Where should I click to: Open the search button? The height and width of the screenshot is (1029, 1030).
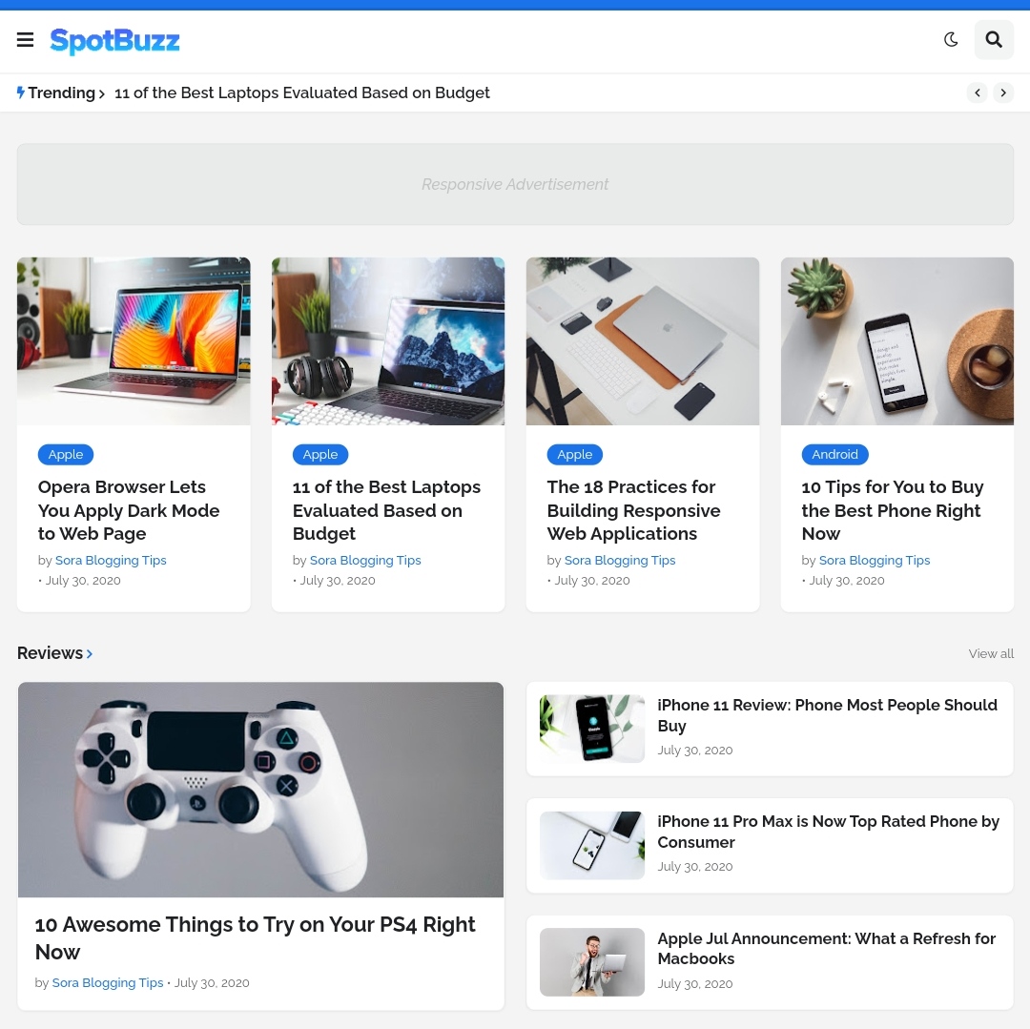click(x=993, y=40)
